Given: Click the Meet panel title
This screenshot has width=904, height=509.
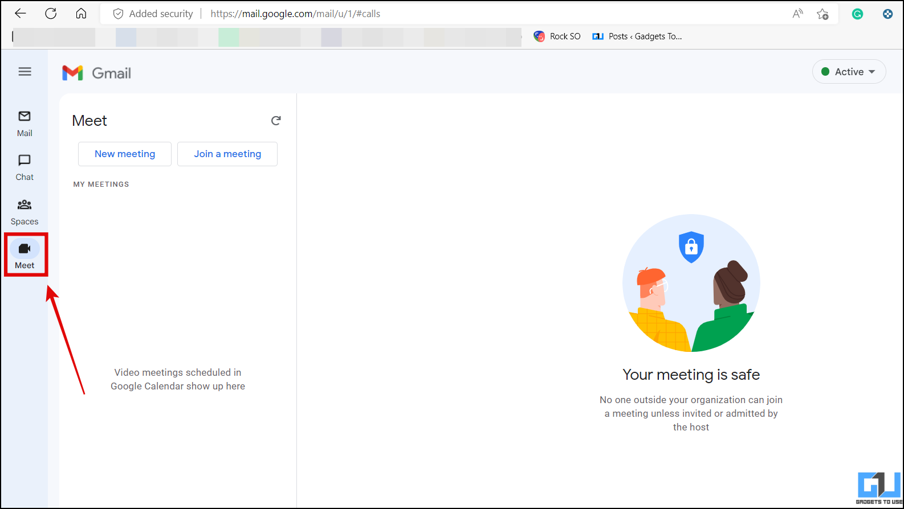Looking at the screenshot, I should click(x=89, y=121).
